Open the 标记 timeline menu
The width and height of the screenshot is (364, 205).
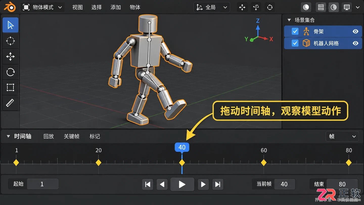[95, 136]
